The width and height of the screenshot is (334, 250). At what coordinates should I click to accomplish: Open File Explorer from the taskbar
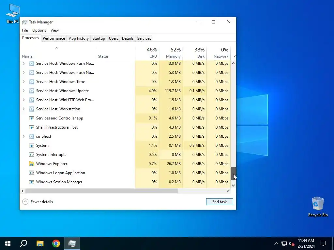40,243
